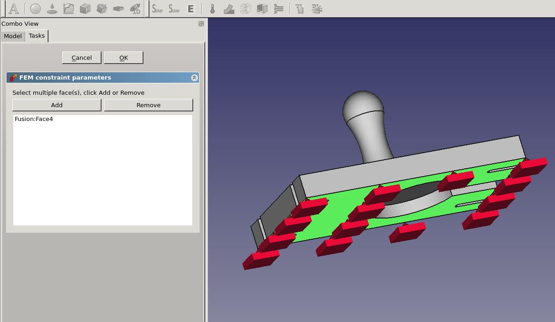Screen dimensions: 555x322
Task: Undock the Combo View panel
Action: (201, 24)
